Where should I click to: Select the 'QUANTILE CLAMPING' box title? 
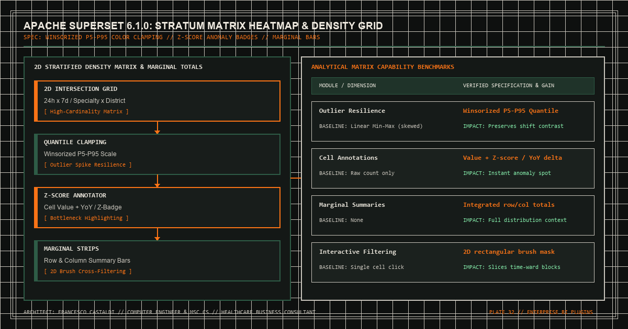(75, 142)
